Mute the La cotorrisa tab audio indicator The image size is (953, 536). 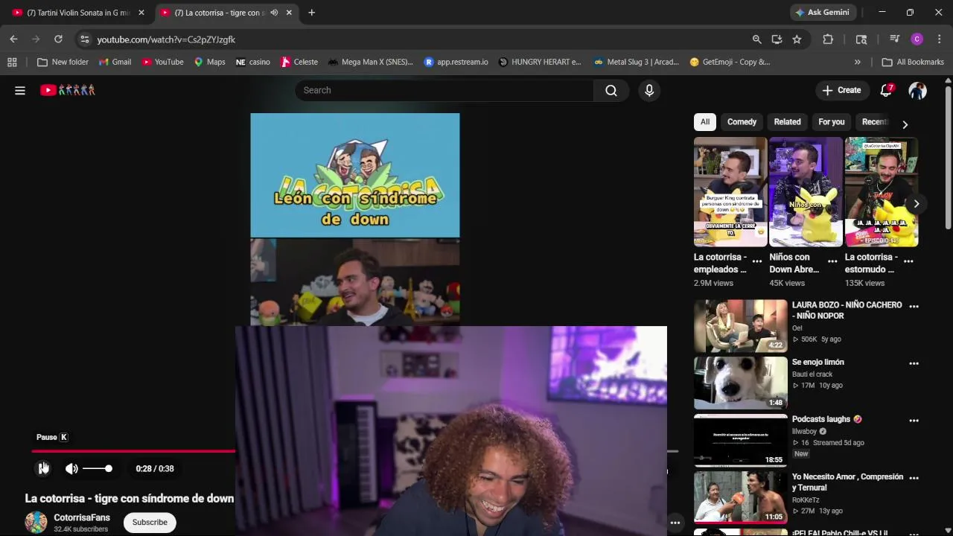274,13
